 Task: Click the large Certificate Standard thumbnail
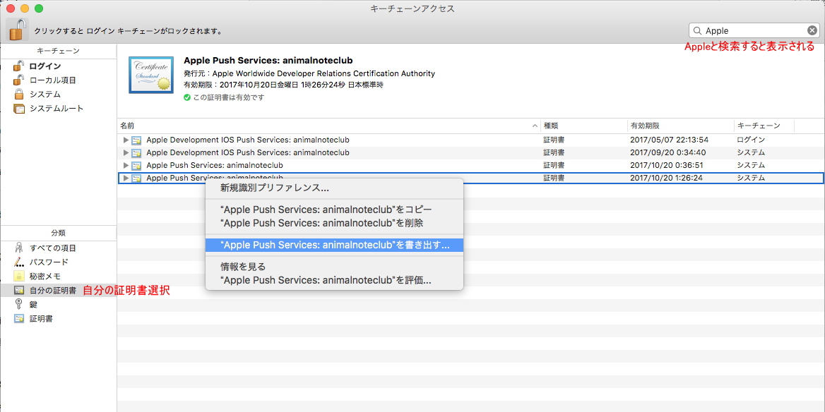point(151,75)
